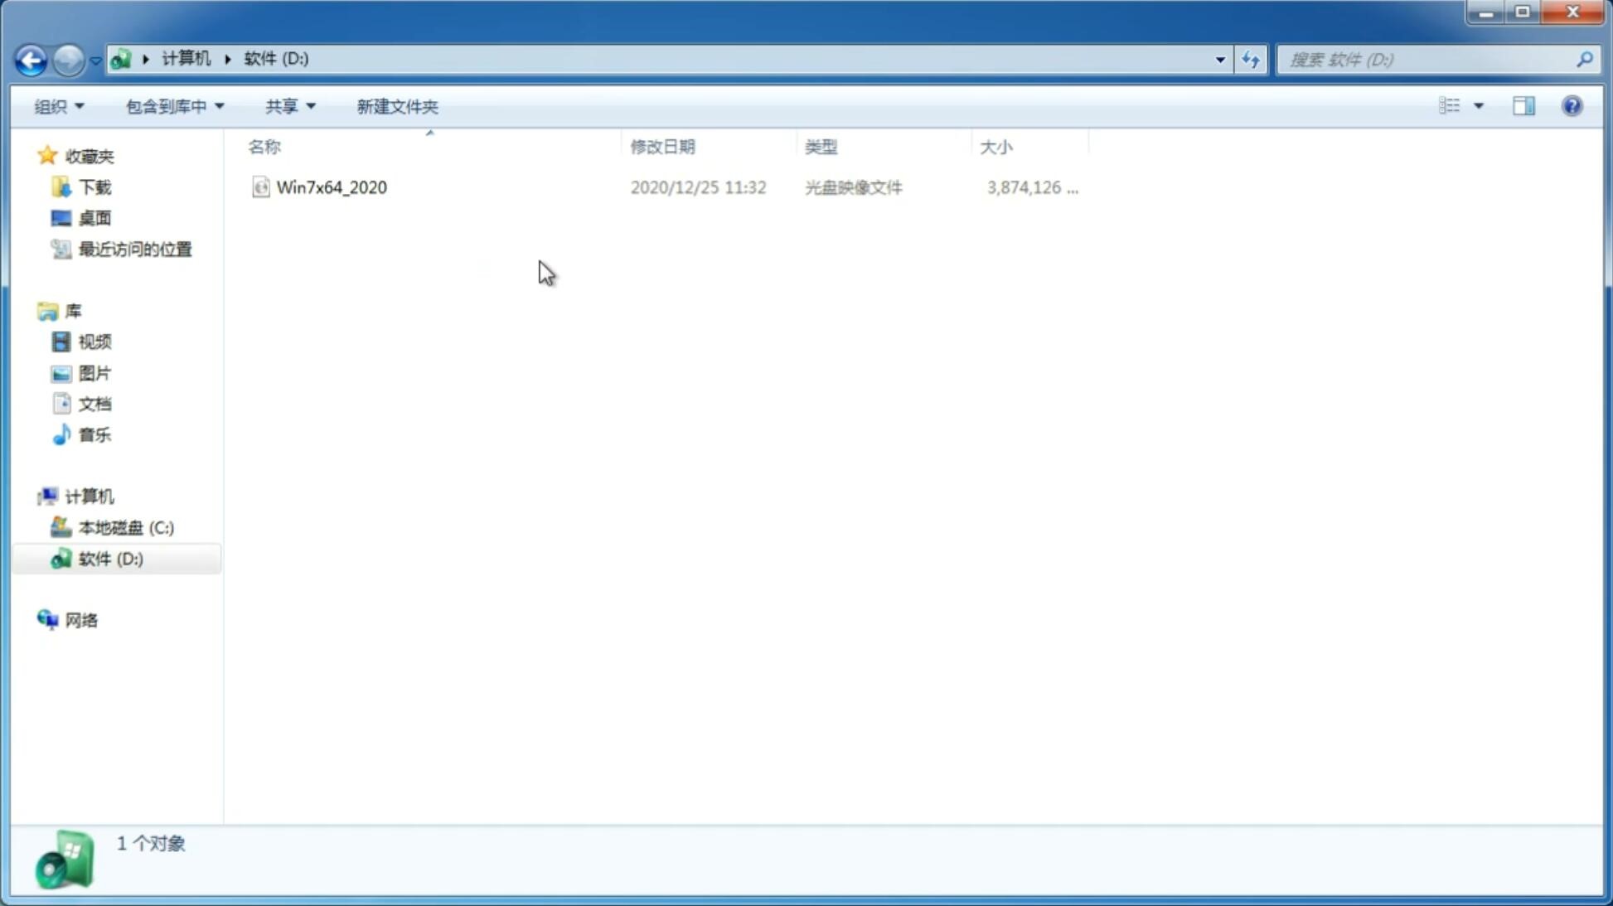The height and width of the screenshot is (906, 1613).
Task: Expand 组织 dropdown menu
Action: pos(58,105)
